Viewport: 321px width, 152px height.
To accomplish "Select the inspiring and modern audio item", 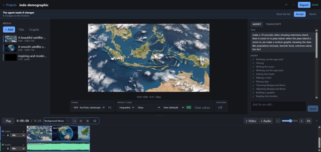I will pos(25,57).
